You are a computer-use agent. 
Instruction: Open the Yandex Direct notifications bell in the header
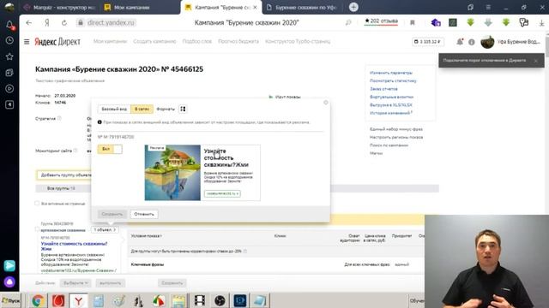[460, 42]
